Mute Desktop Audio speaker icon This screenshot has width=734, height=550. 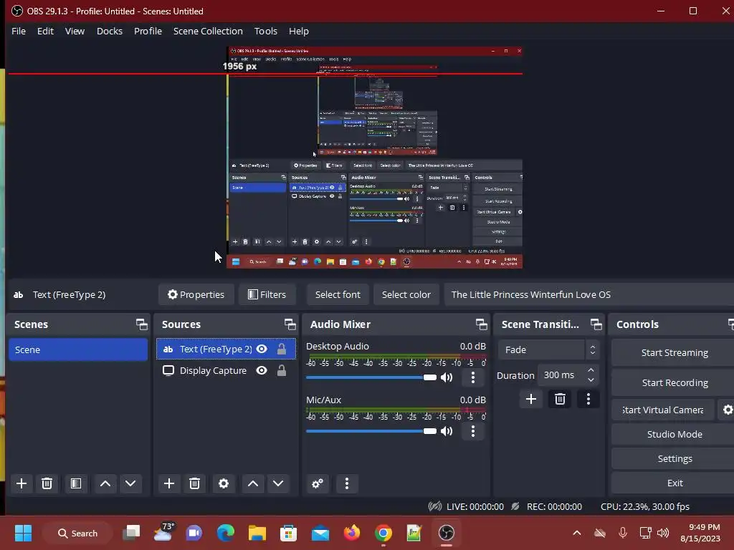tap(447, 377)
